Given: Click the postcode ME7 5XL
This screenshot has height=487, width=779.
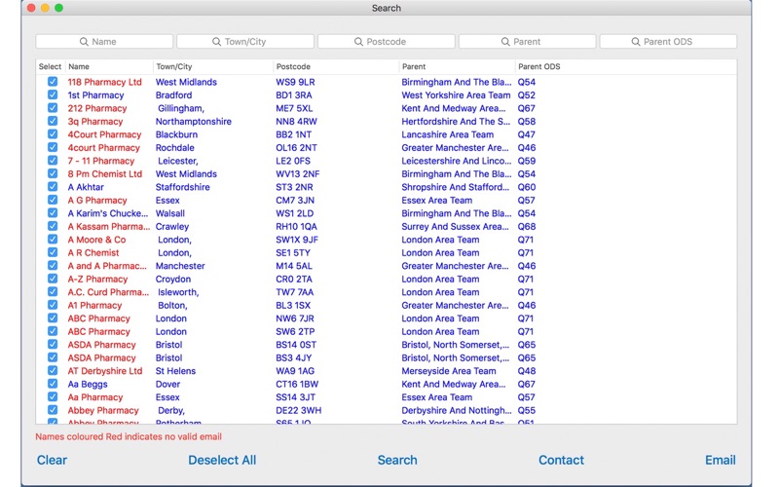Looking at the screenshot, I should click(x=295, y=108).
